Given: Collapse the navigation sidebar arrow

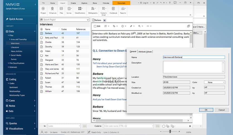Looking at the screenshot, I should [x=35, y=4].
